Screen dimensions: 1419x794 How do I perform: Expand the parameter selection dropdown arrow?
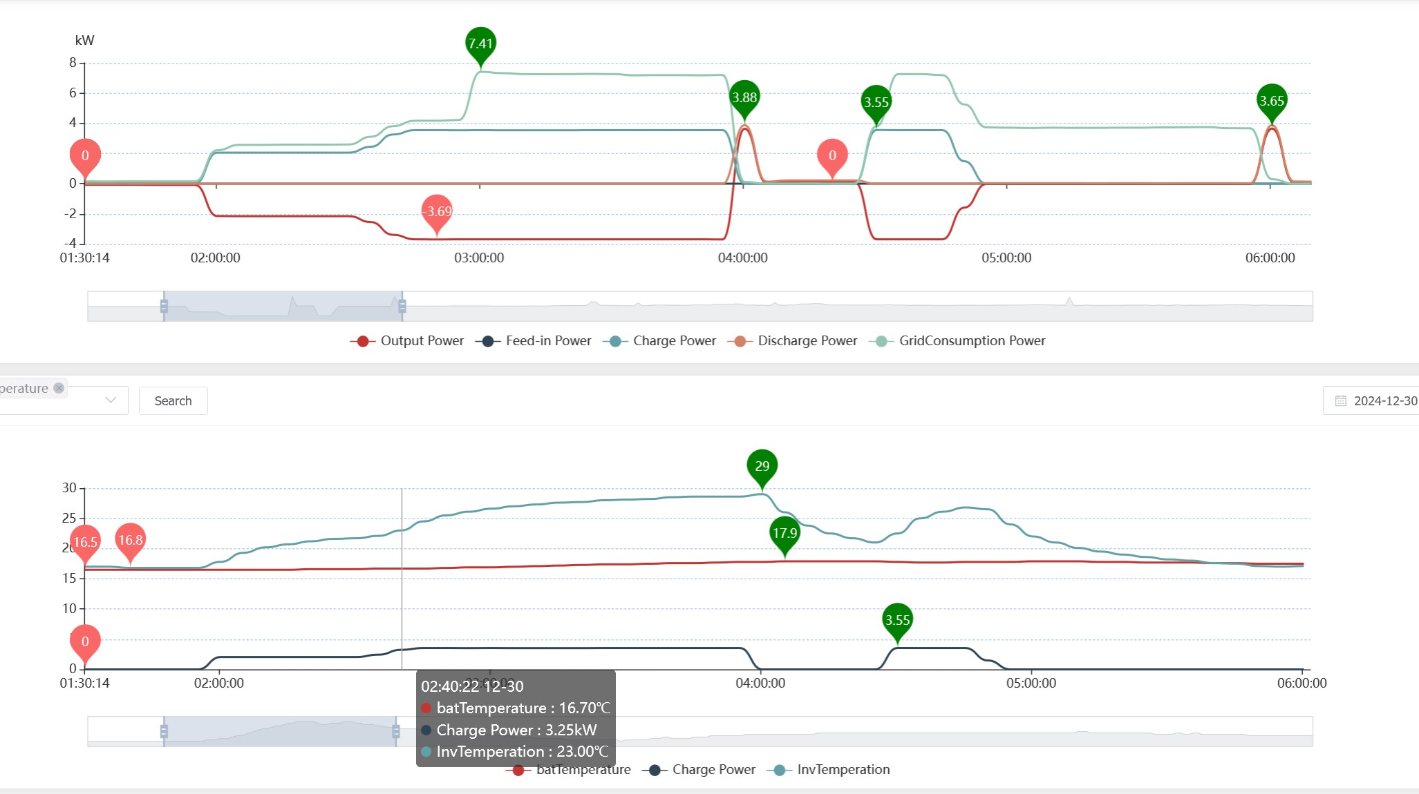(x=111, y=400)
